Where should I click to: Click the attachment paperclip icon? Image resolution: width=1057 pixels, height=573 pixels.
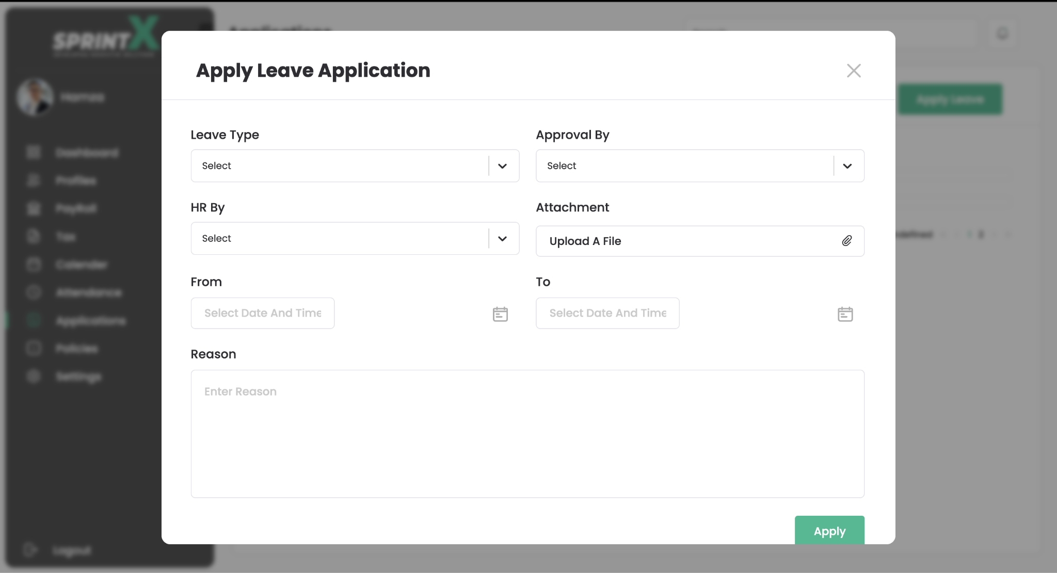pos(847,241)
